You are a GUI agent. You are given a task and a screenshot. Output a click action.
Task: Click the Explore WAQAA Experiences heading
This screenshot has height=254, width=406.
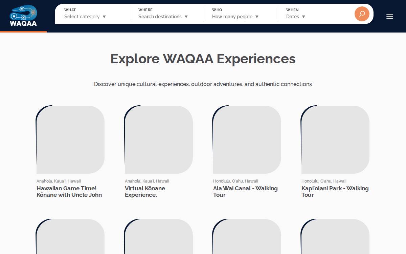[x=203, y=59]
